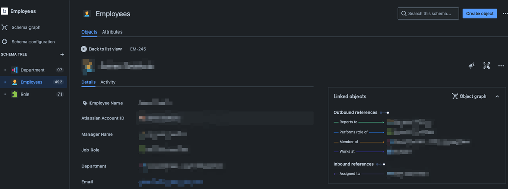This screenshot has height=189, width=508.
Task: Open the Reports to linked object
Action: point(409,122)
